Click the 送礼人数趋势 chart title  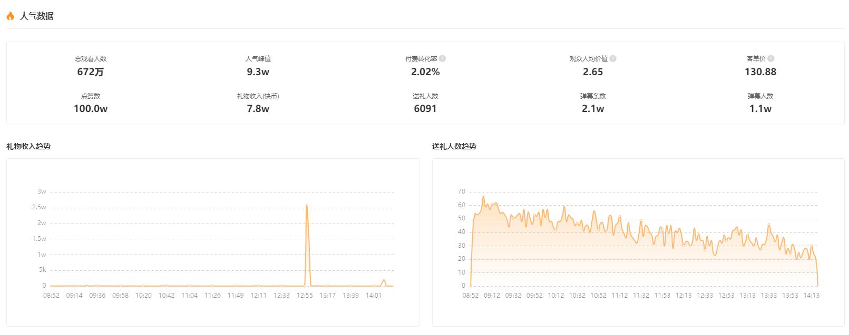pos(454,146)
